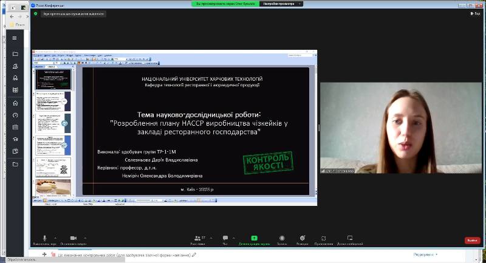
Task: Open Reactions in the Zoom toolbar
Action: tap(303, 238)
